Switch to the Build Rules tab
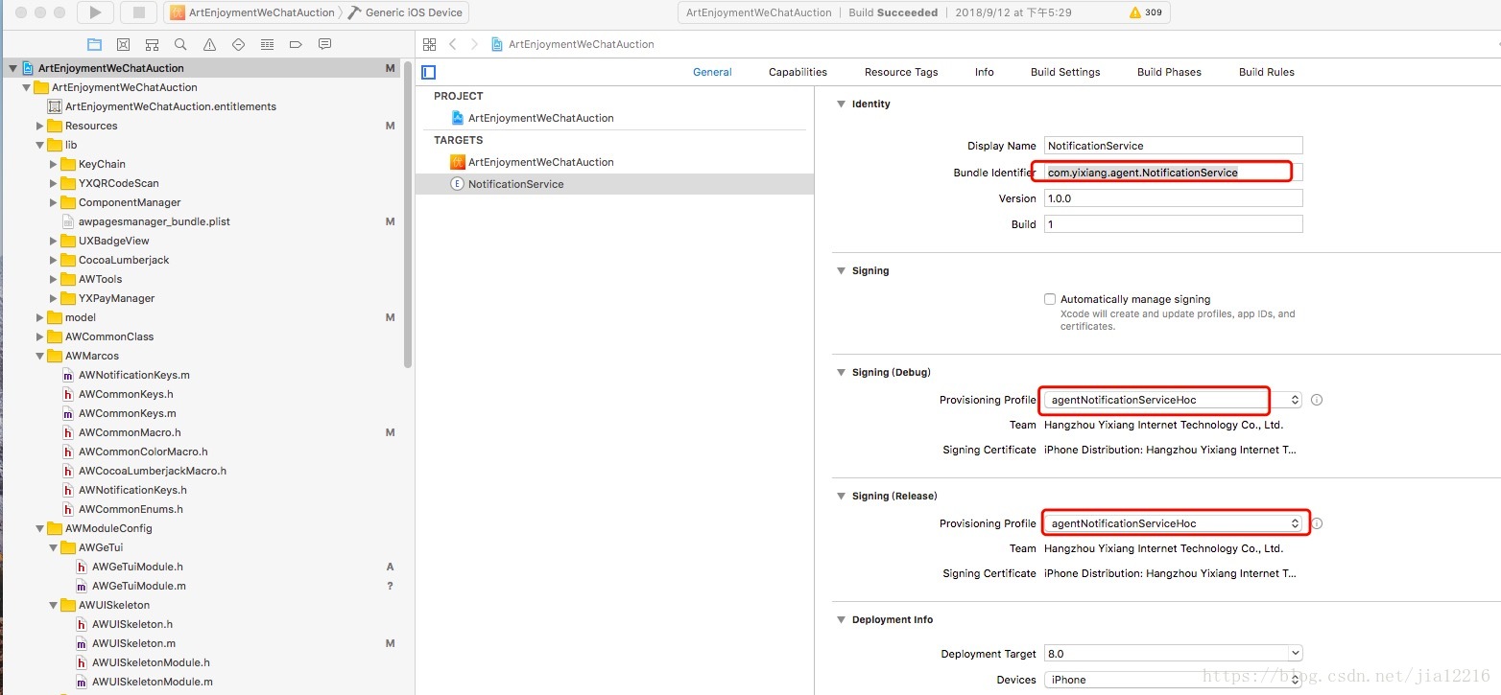1501x695 pixels. tap(1267, 72)
